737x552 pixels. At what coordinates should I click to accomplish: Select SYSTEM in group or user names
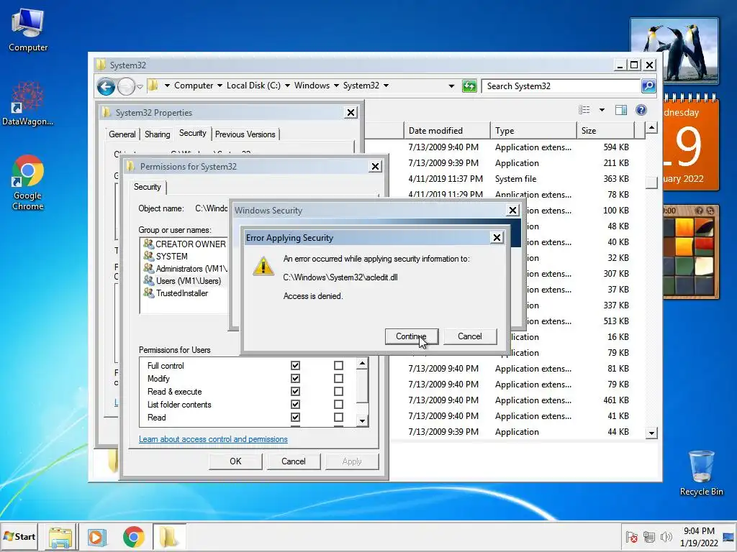click(x=166, y=257)
